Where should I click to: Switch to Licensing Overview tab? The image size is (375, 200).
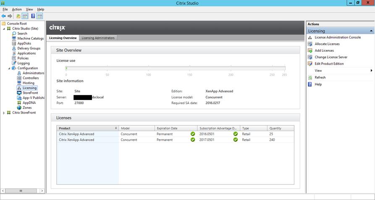63,38
